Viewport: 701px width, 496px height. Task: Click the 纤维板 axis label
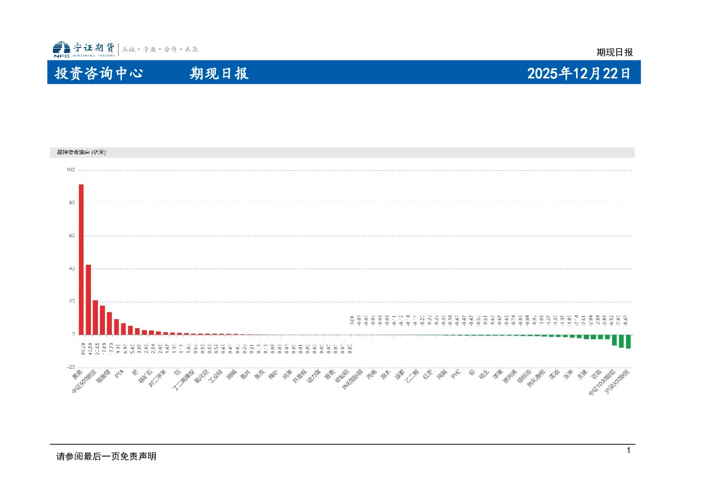(299, 377)
